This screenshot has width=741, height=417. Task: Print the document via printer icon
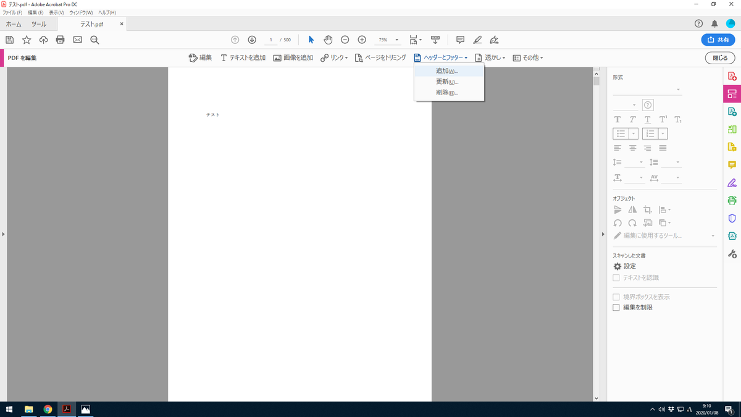click(60, 40)
